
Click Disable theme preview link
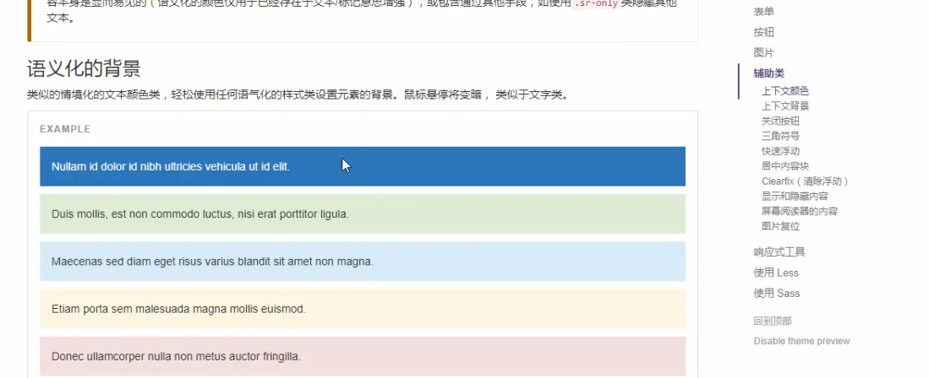click(x=801, y=342)
